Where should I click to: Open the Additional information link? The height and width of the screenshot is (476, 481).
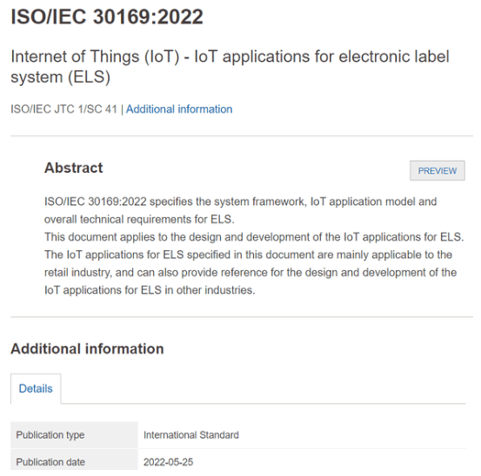tap(179, 109)
